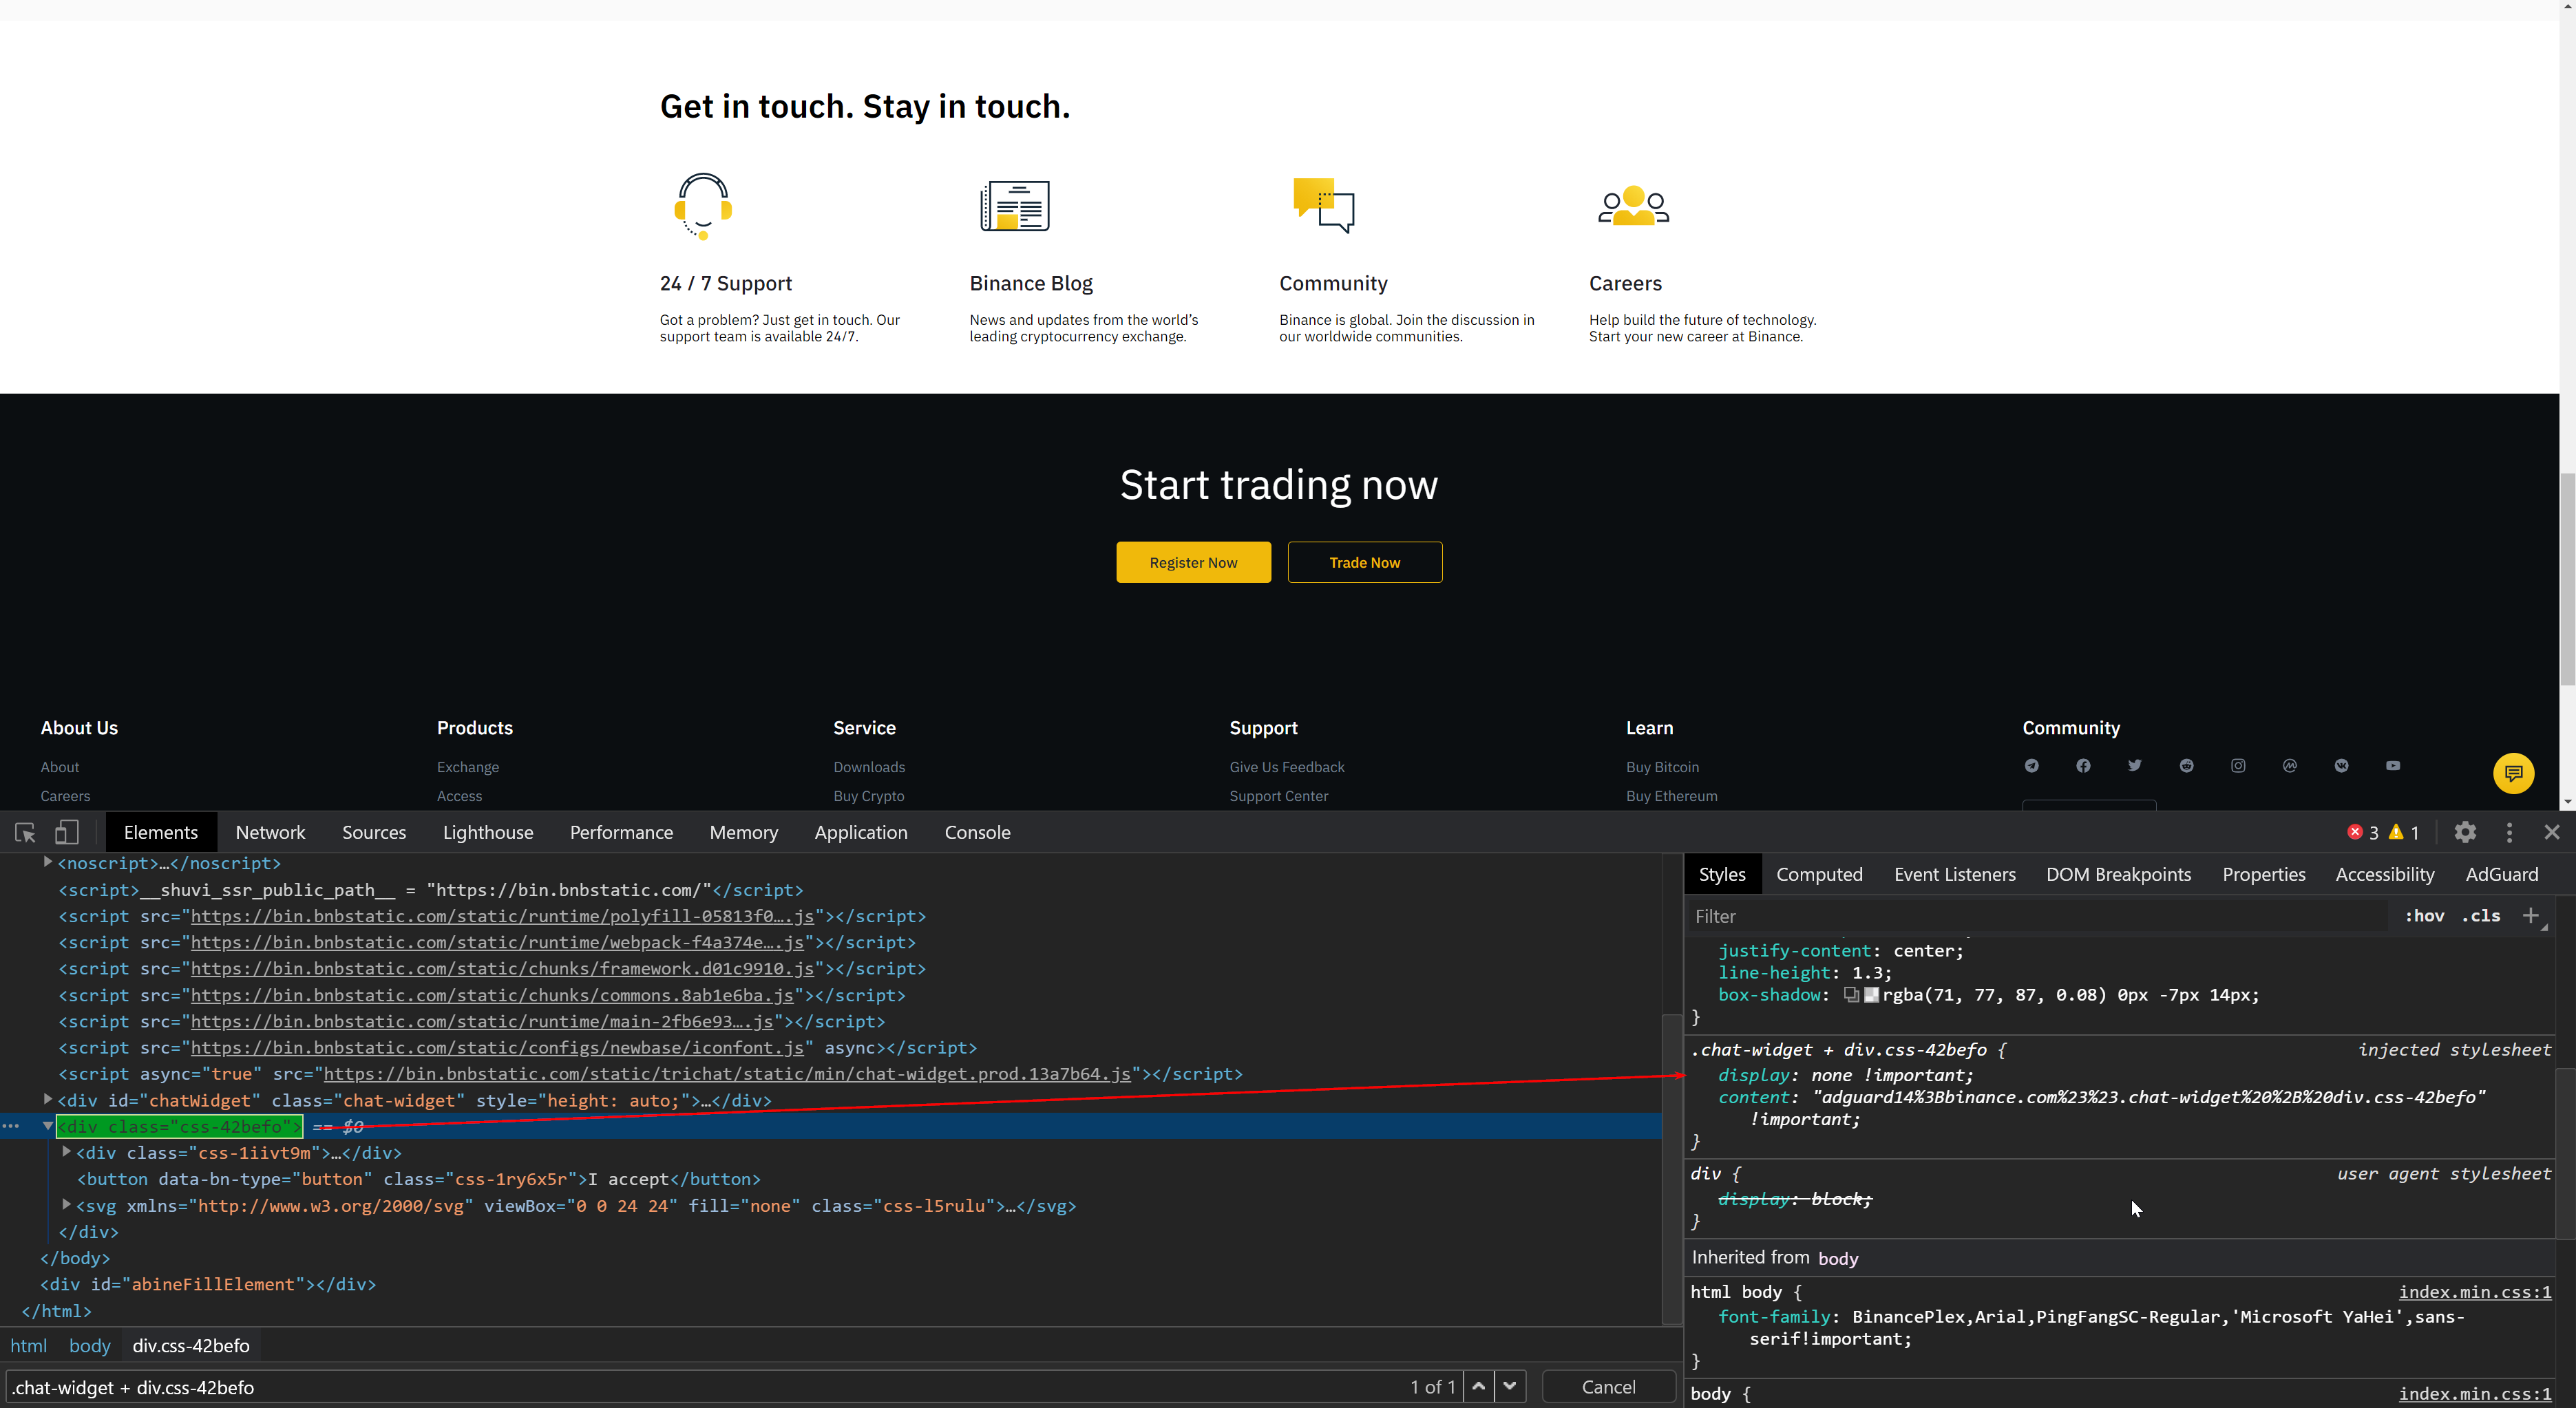Viewport: 2576px width, 1408px height.
Task: Click the red error count indicator
Action: (2363, 832)
